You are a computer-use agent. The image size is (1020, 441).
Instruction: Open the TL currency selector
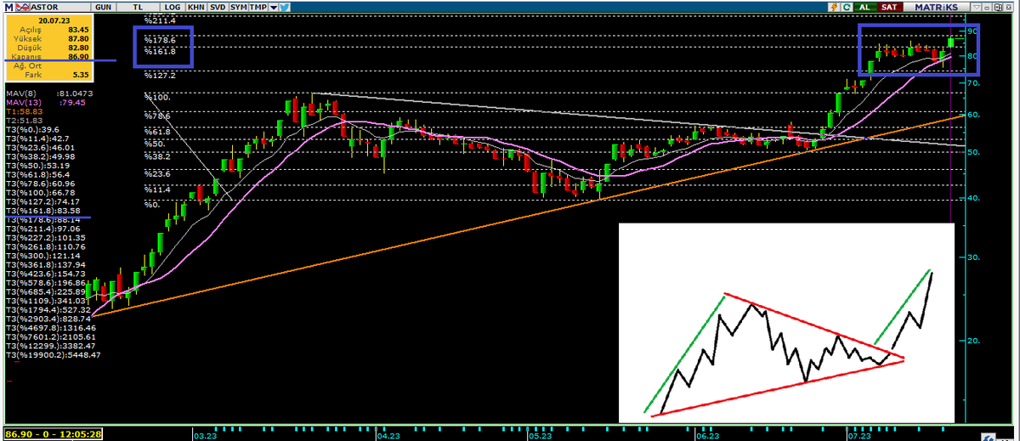[138, 6]
